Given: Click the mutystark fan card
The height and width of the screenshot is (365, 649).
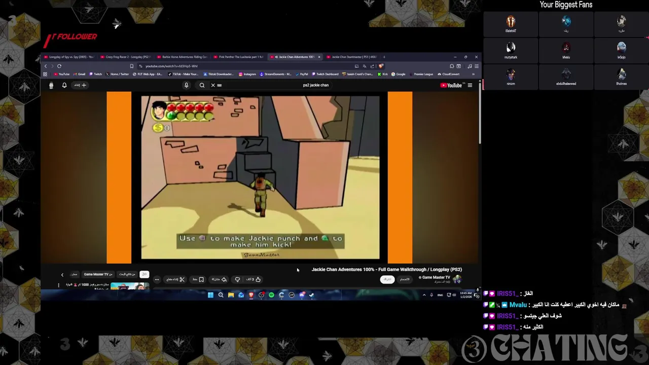Looking at the screenshot, I should (511, 50).
